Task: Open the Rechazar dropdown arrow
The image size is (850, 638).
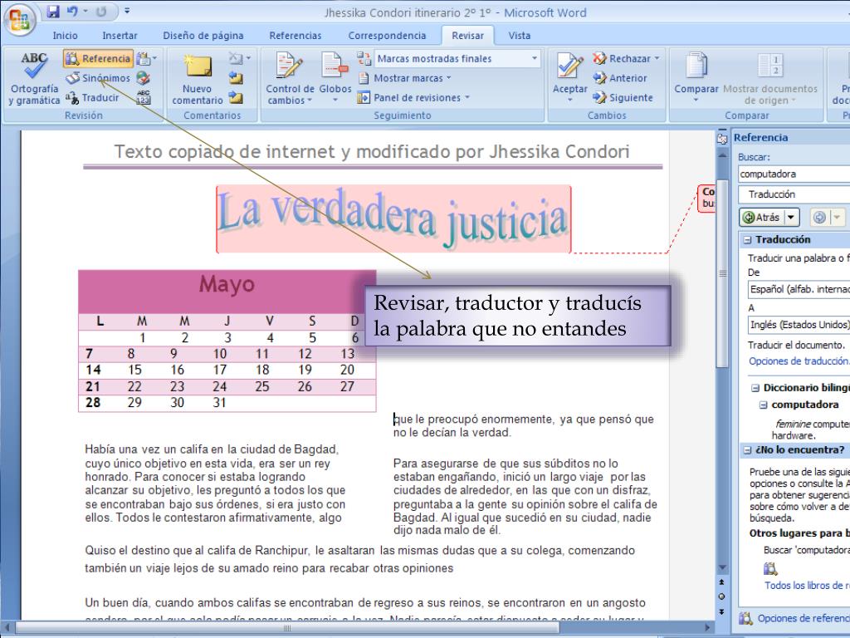Action: [657, 59]
